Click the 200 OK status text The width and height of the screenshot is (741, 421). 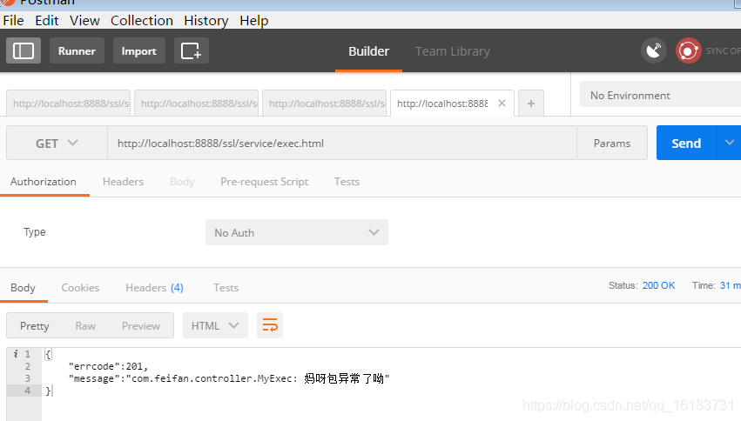(x=659, y=285)
